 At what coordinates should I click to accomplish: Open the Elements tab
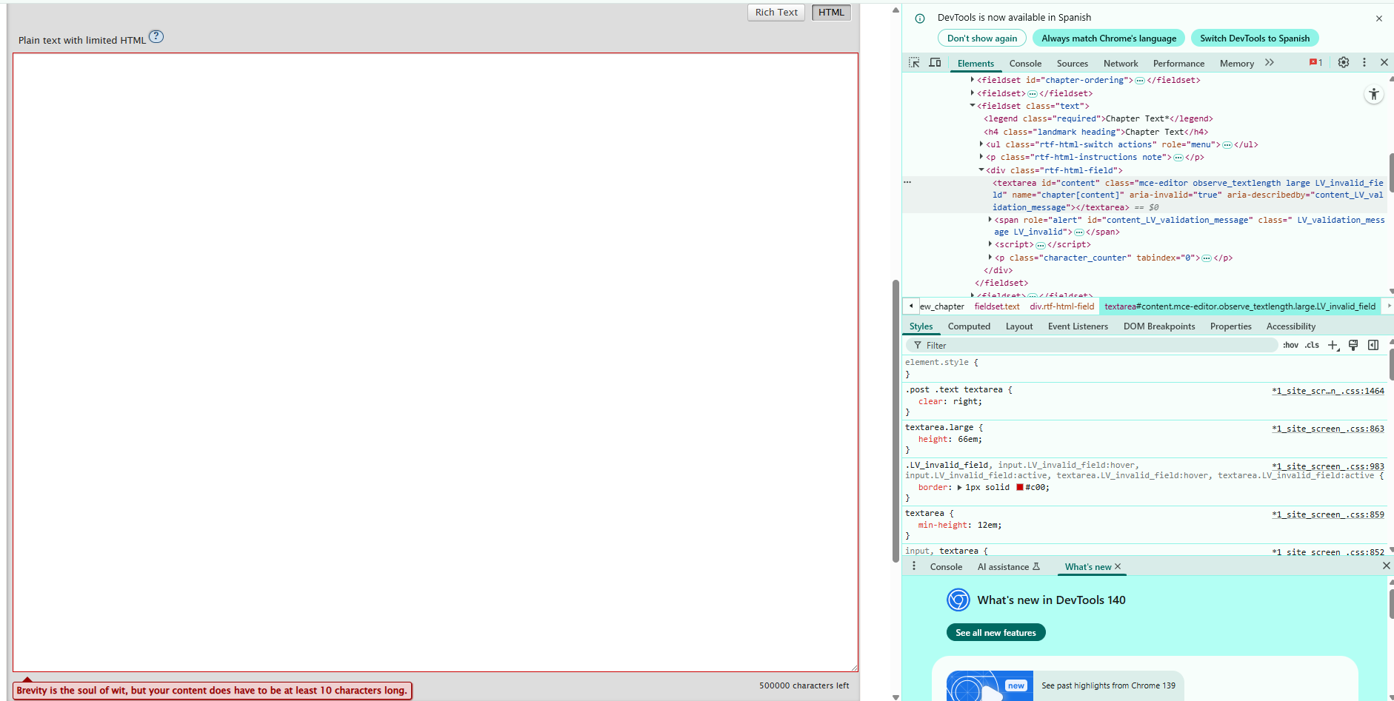point(976,64)
